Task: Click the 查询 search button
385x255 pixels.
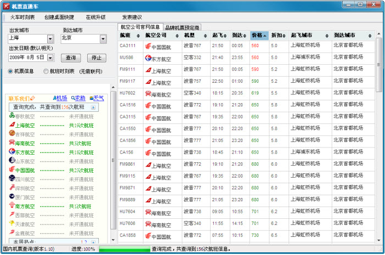Action: (71, 58)
